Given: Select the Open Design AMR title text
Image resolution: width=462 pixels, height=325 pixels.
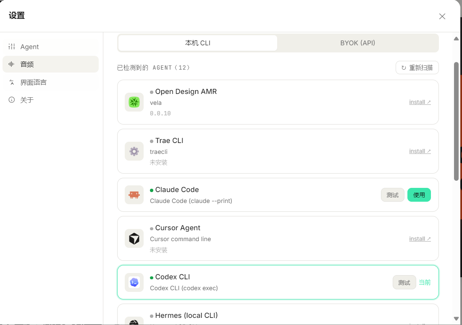Looking at the screenshot, I should (x=186, y=91).
